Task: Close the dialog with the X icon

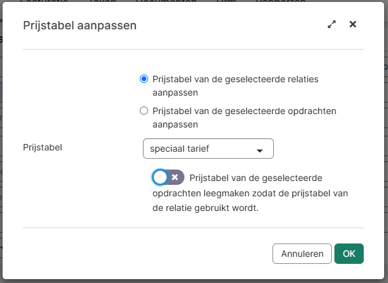Action: coord(353,25)
